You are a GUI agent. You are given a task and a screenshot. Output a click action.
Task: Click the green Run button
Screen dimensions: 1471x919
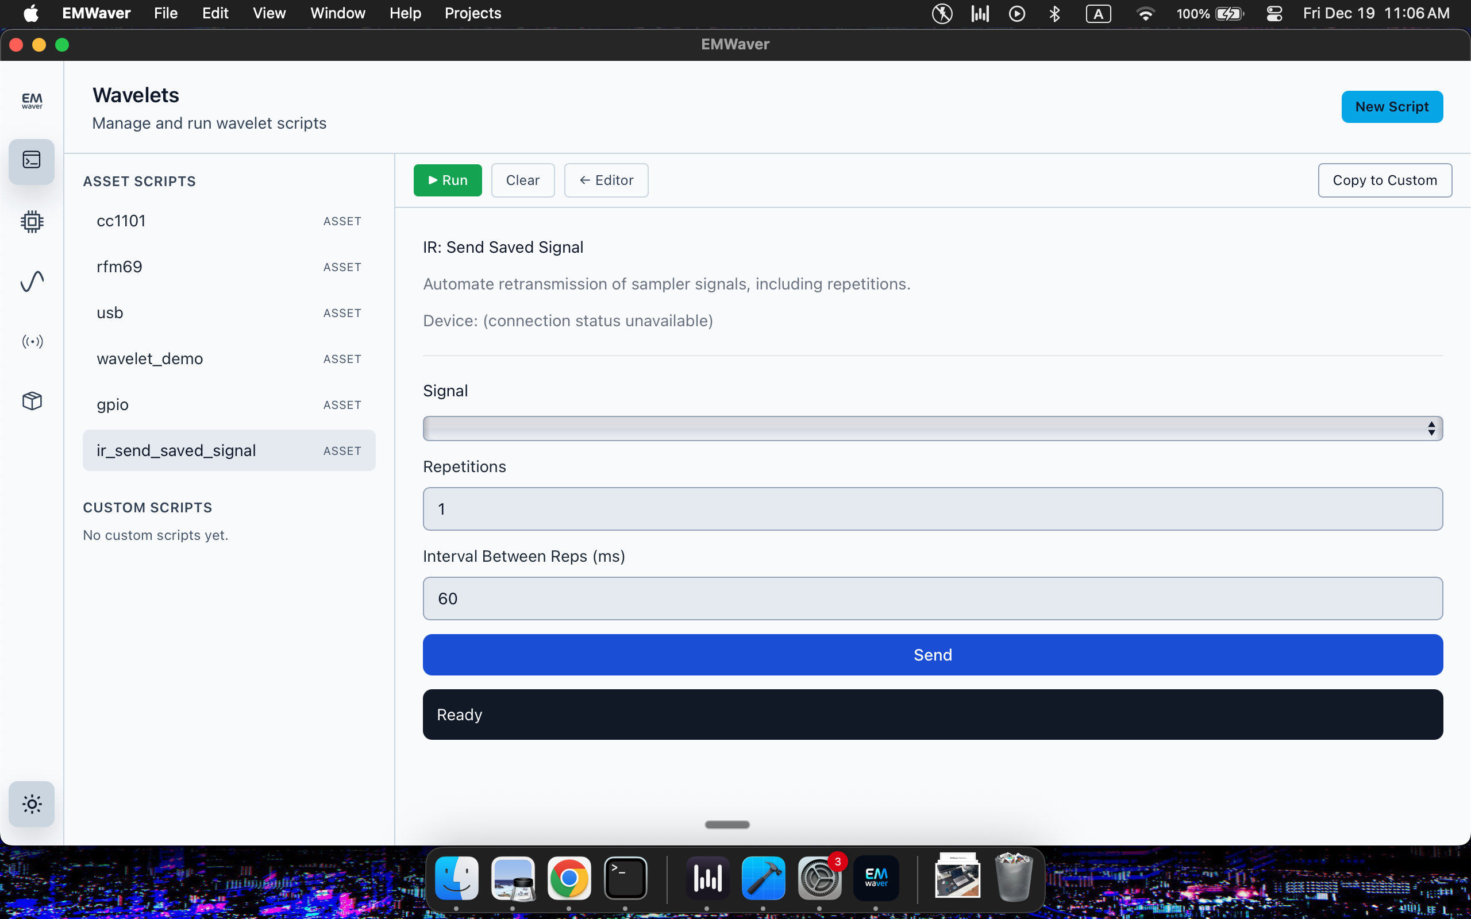pyautogui.click(x=448, y=180)
